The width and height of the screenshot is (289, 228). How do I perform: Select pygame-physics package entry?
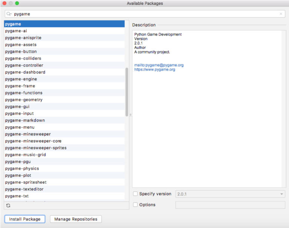(x=22, y=168)
